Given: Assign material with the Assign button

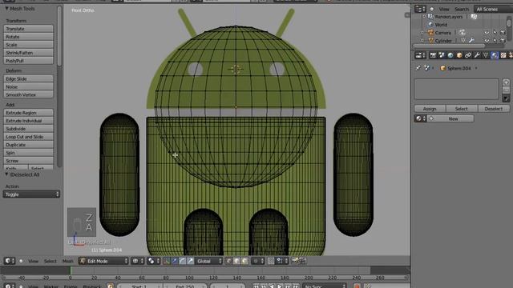Looking at the screenshot, I should [x=430, y=109].
